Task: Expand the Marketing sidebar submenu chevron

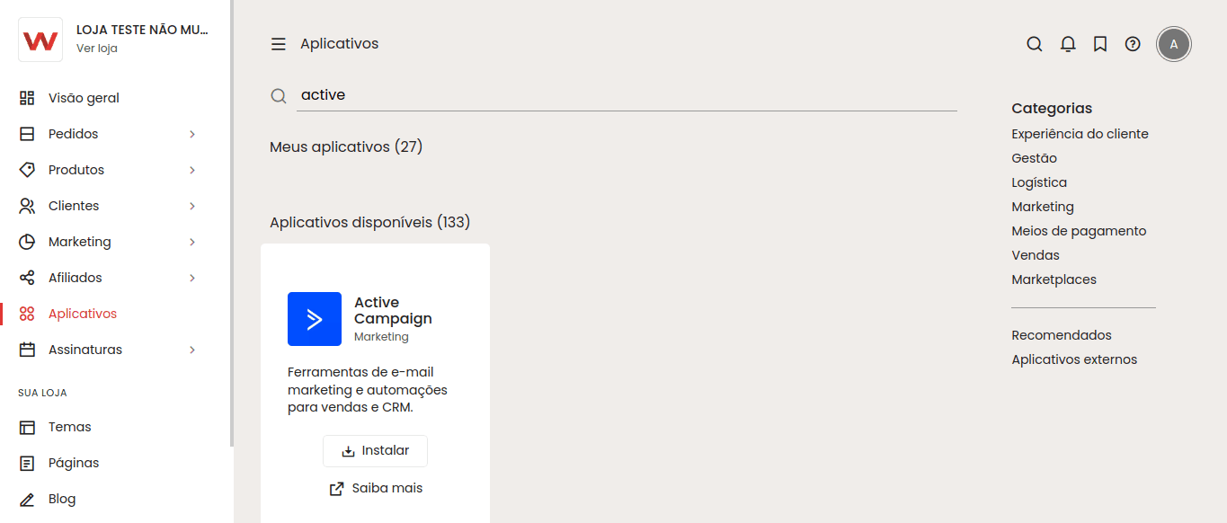Action: click(x=192, y=242)
